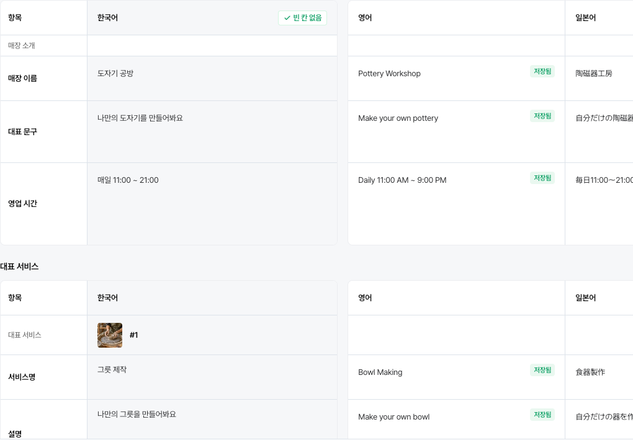Click 영어 column header in service table

coord(365,297)
